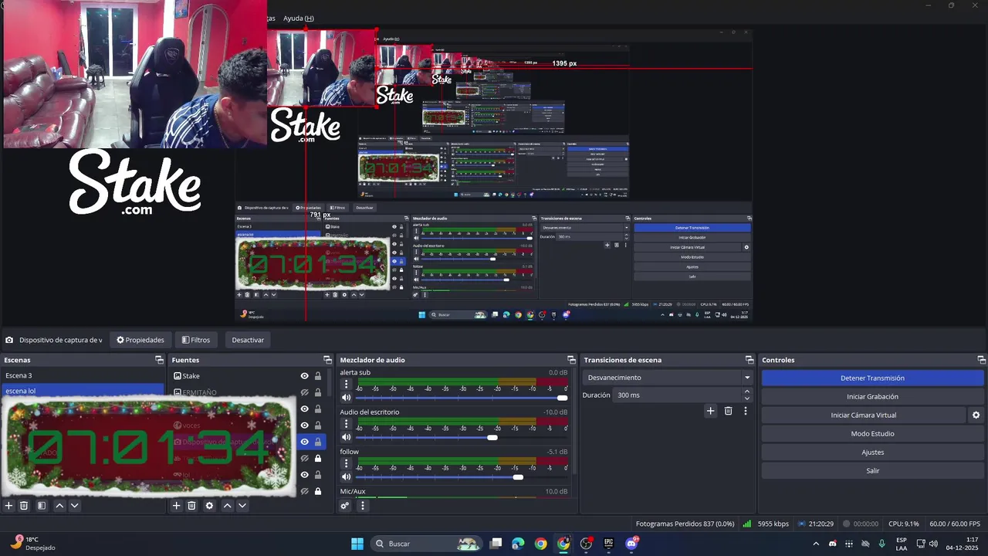Show the ERMITAÑO source with eye icon
Screen dimensions: 988x556
pos(305,392)
